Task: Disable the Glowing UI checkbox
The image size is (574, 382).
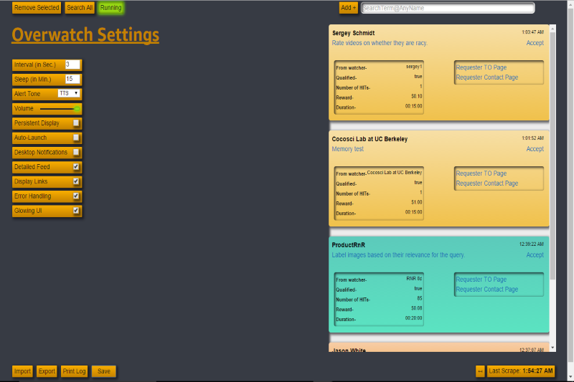Action: 76,211
